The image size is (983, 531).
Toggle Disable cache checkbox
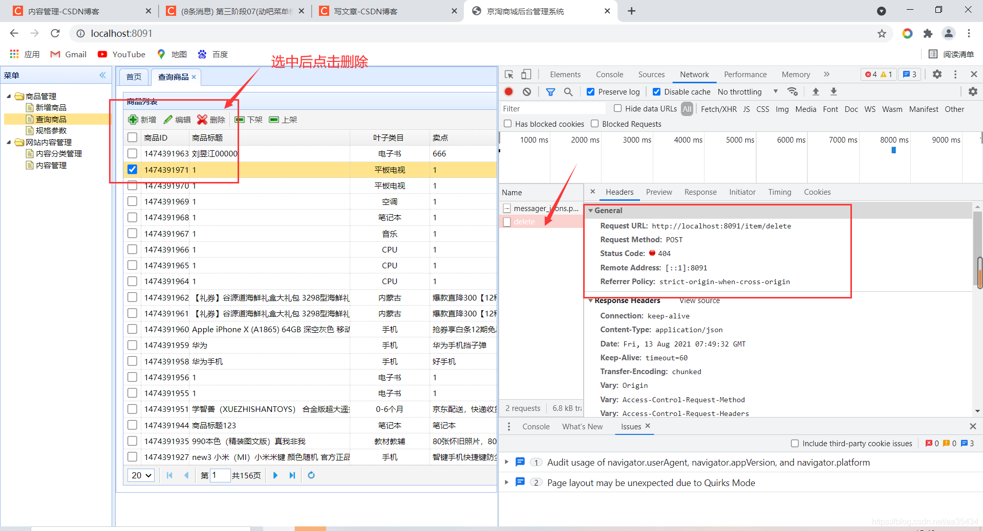[657, 92]
